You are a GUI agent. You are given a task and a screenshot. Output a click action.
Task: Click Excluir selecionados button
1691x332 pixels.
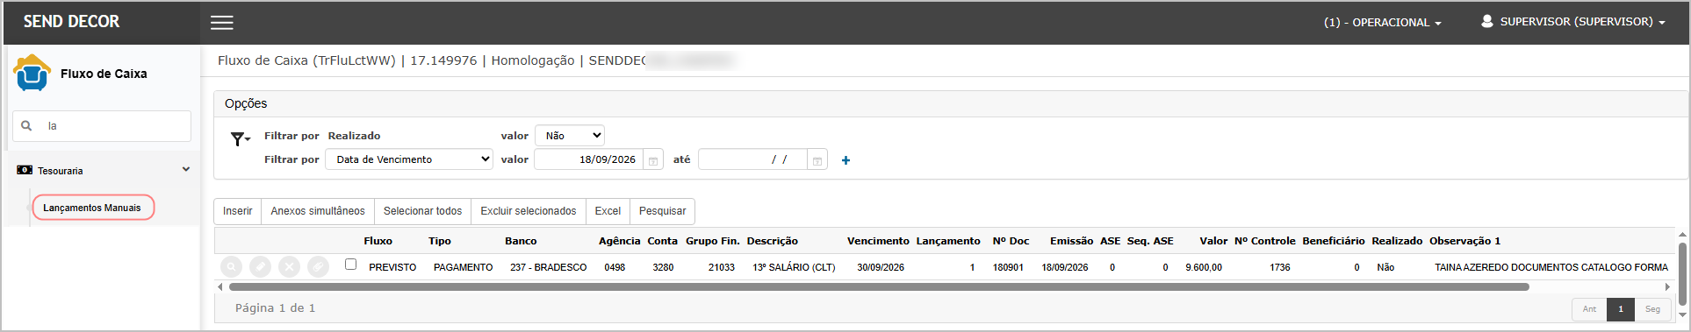click(x=529, y=211)
